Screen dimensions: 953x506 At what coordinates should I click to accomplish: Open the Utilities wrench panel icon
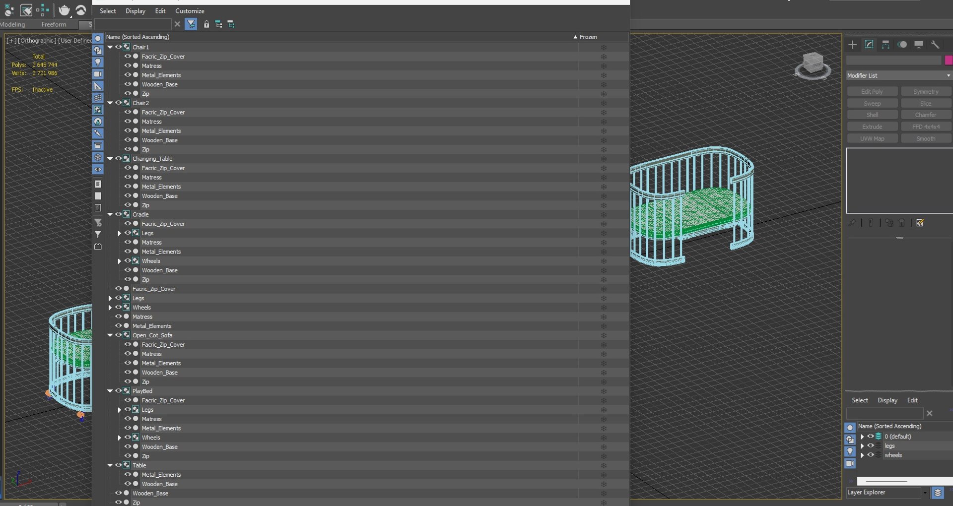pyautogui.click(x=935, y=45)
